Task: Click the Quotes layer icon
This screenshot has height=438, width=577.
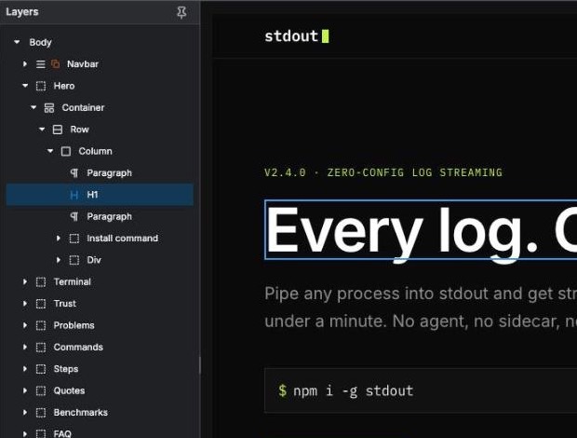Action: pos(41,390)
